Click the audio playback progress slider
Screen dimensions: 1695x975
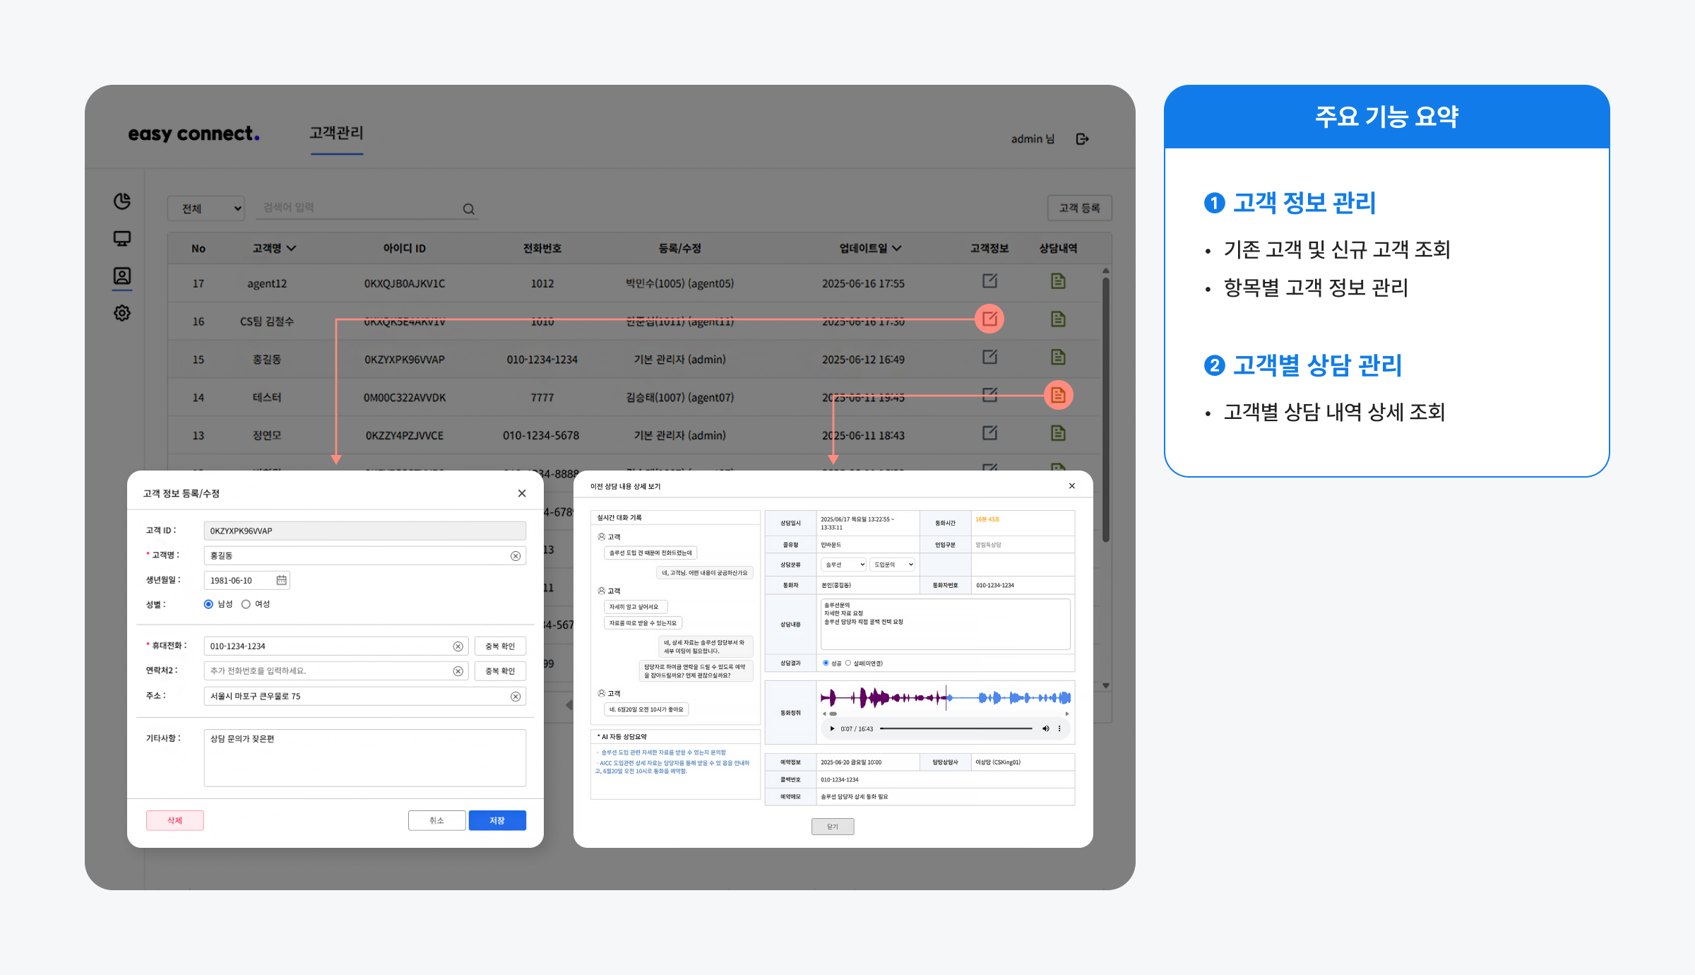(956, 728)
